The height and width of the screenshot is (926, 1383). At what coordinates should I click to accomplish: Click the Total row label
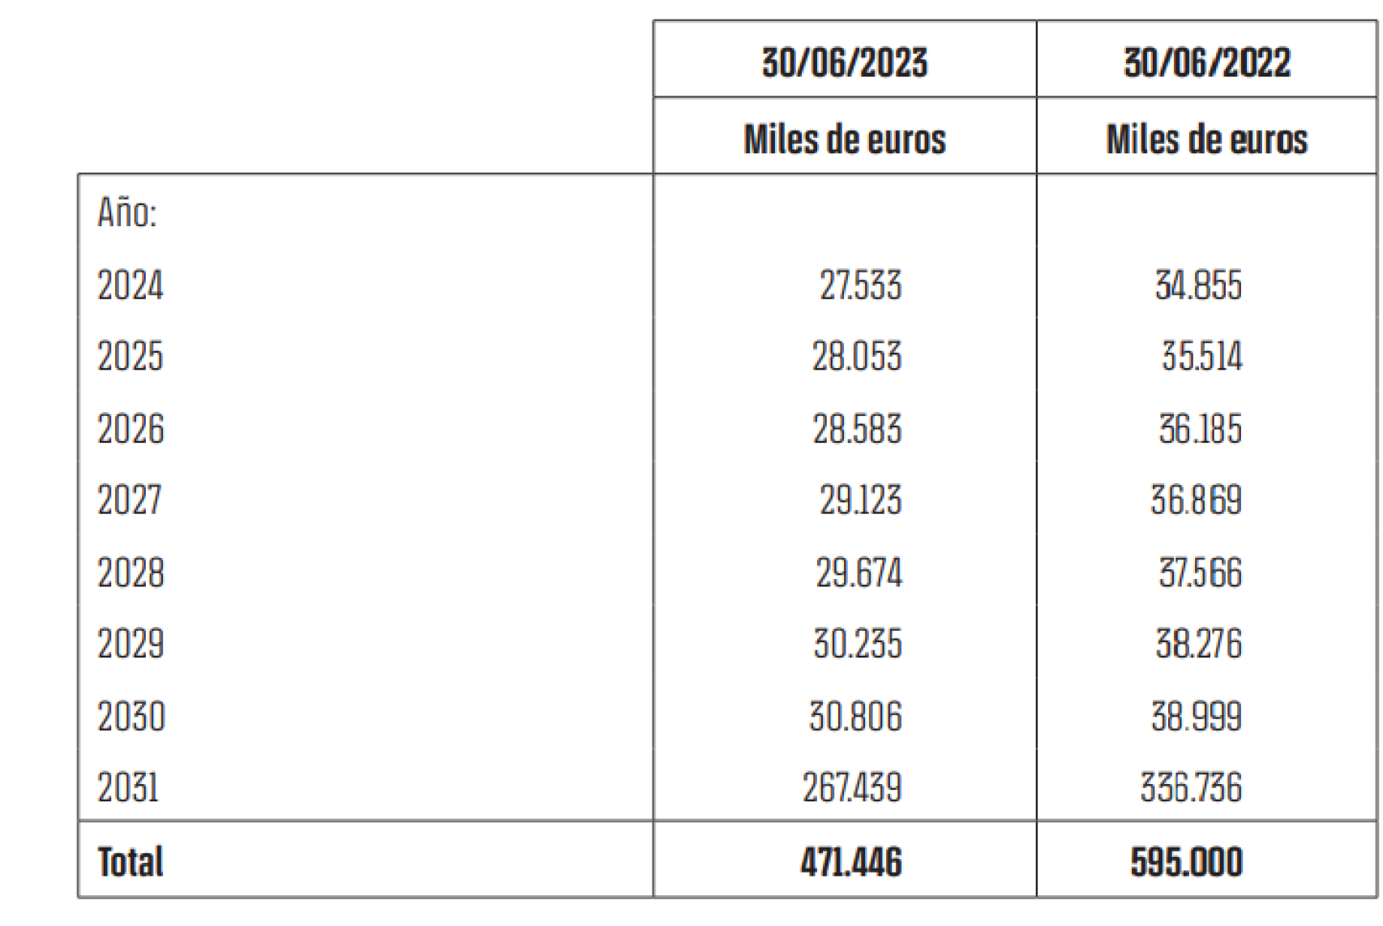131,861
